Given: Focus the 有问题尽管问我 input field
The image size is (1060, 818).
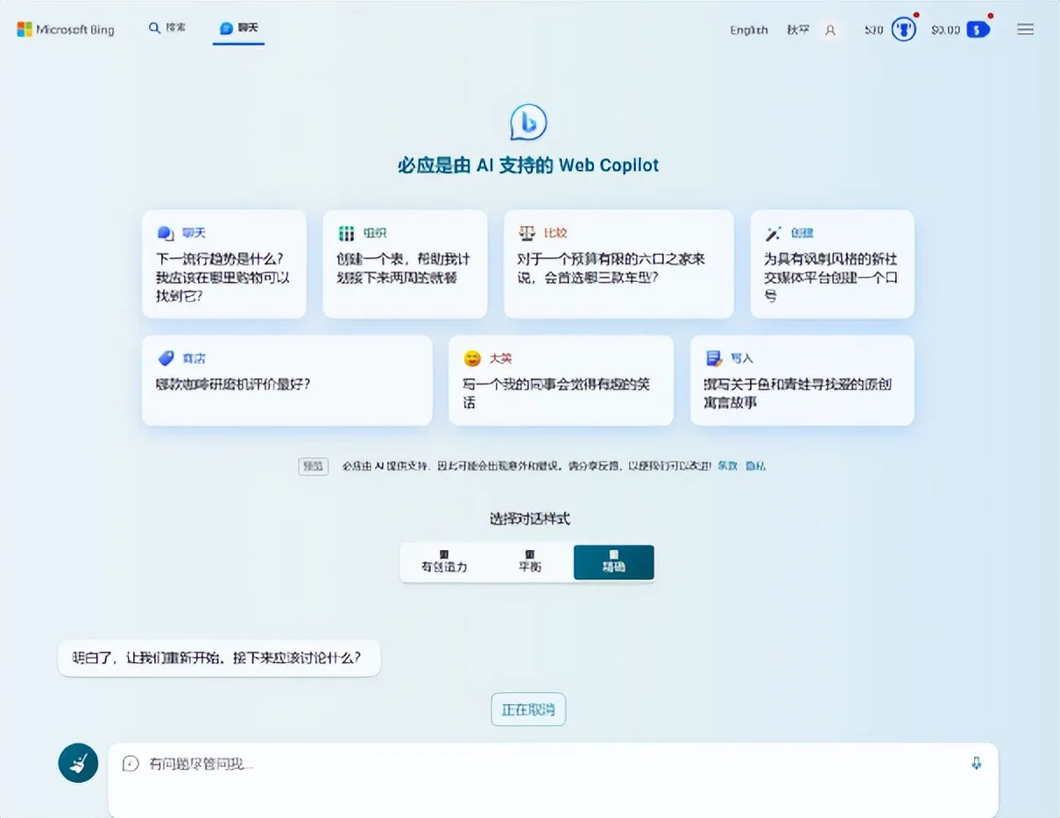Looking at the screenshot, I should tap(553, 779).
